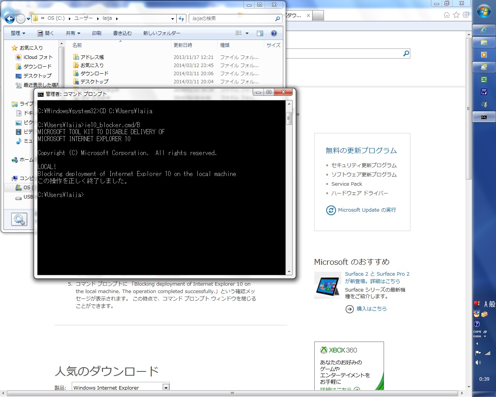This screenshot has width=496, height=397.
Task: Click 開く in Explorer toolbar
Action: coord(46,33)
